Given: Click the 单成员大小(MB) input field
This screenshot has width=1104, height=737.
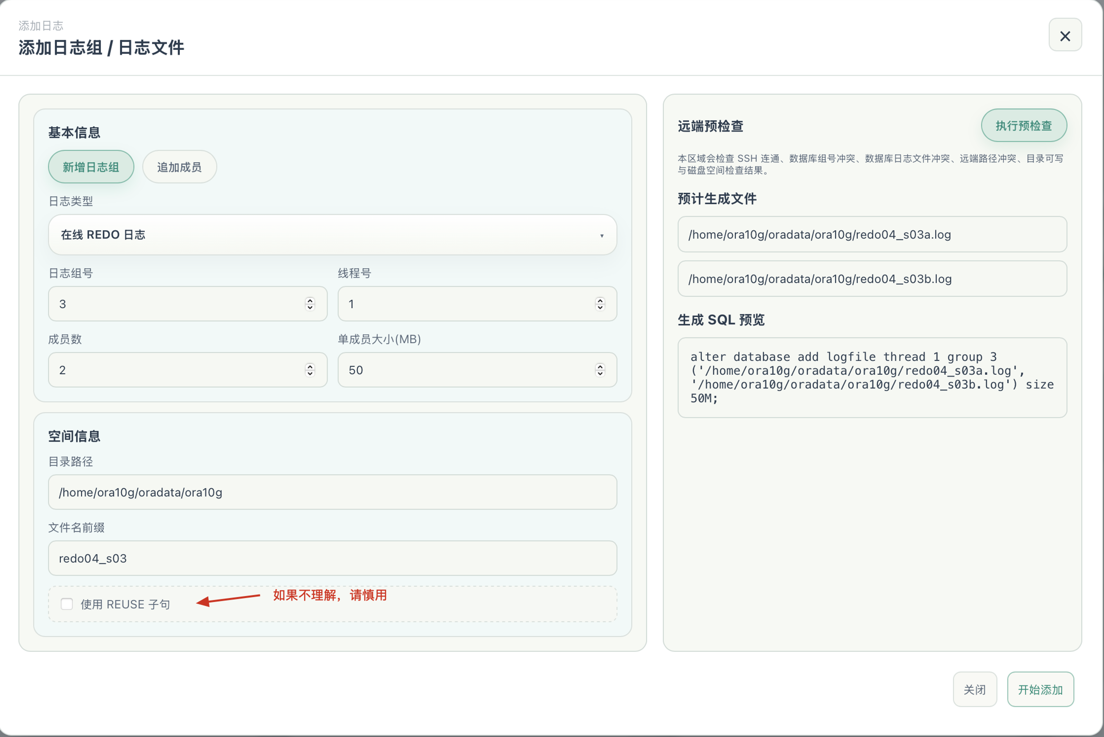Looking at the screenshot, I should click(x=477, y=370).
